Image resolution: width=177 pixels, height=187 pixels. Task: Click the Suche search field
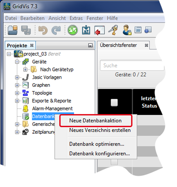coord(132,65)
